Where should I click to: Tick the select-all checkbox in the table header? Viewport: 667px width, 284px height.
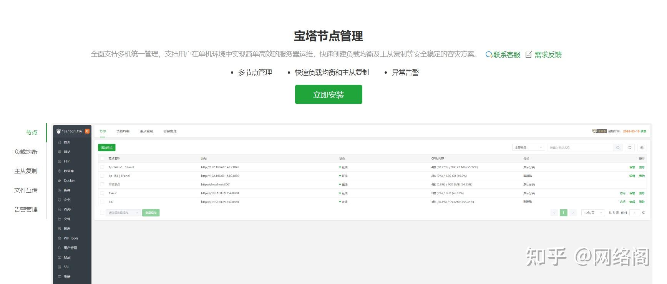[102, 159]
